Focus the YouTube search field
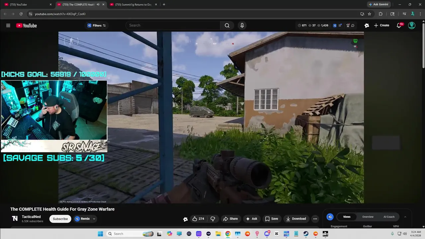The image size is (425, 239). [173, 25]
